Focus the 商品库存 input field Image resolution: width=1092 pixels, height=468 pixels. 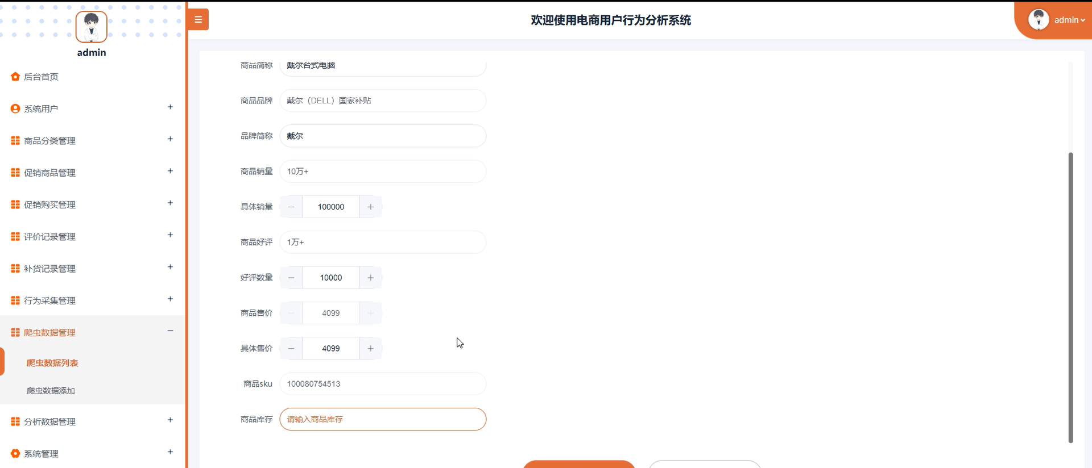(383, 419)
